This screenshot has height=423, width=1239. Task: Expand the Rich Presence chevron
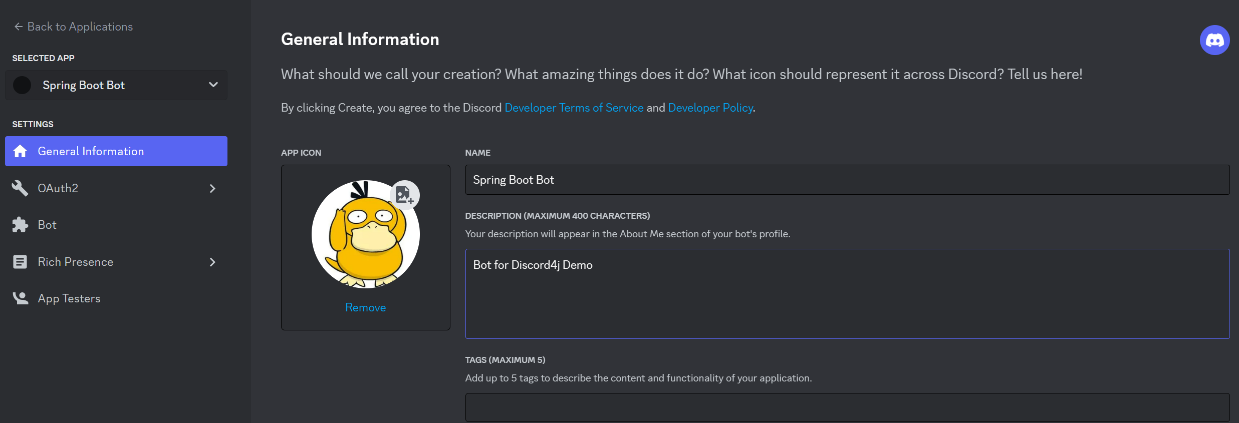coord(212,262)
